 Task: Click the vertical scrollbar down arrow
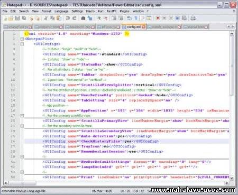[x=232, y=178]
